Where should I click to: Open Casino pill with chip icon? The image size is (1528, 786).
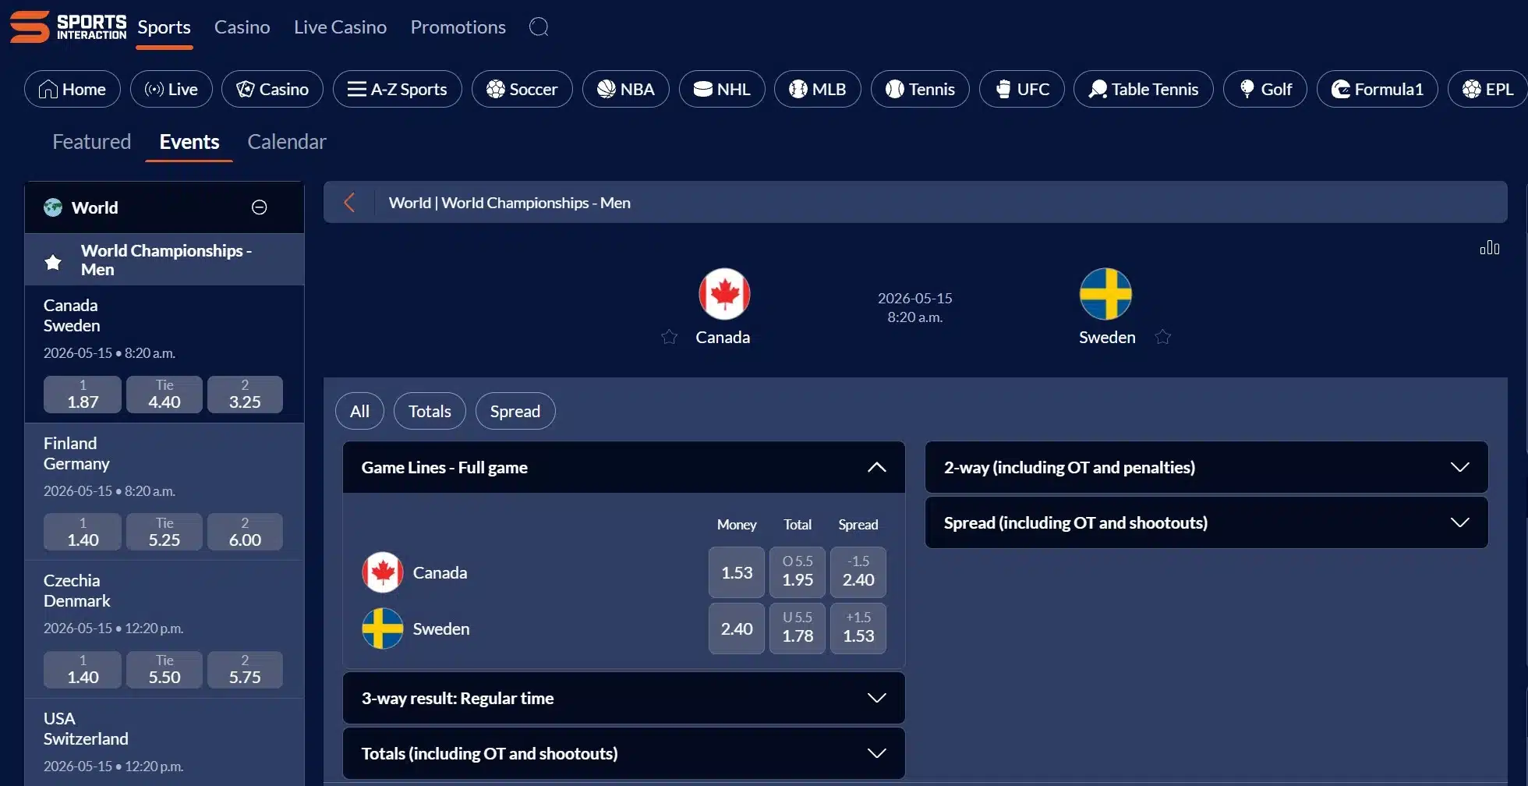point(273,89)
